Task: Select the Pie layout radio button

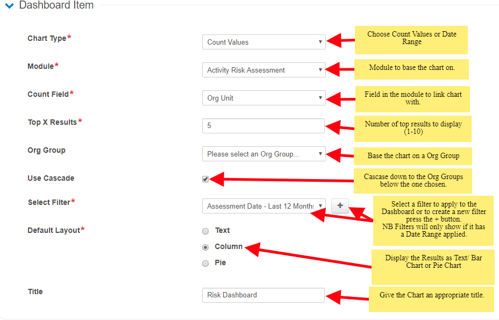Action: pos(205,264)
